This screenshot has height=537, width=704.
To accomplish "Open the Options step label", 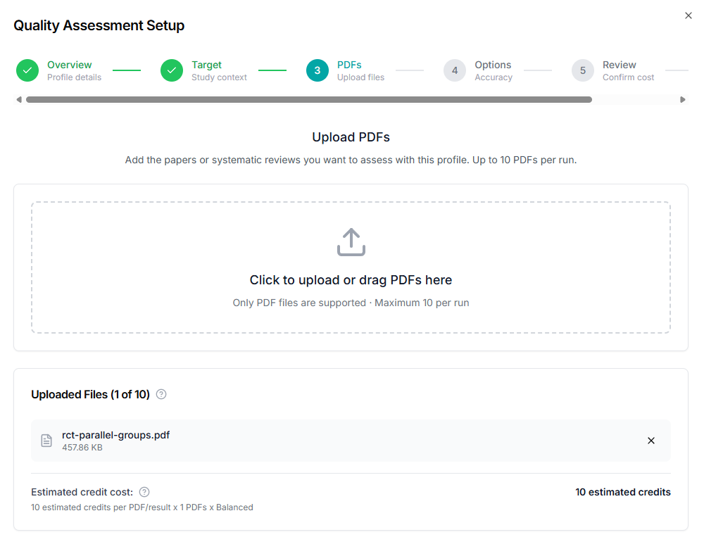I will coord(493,65).
